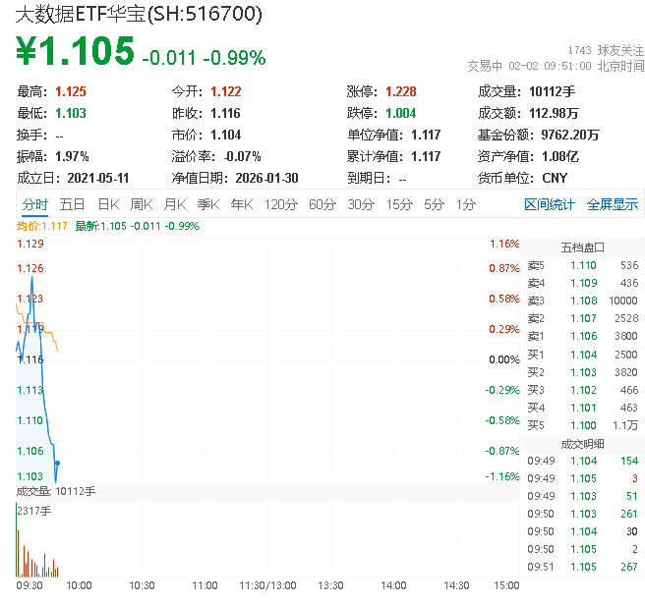Screen dimensions: 645x604
Task: Click the 溢价率 value -0.07%
Action: tap(242, 156)
